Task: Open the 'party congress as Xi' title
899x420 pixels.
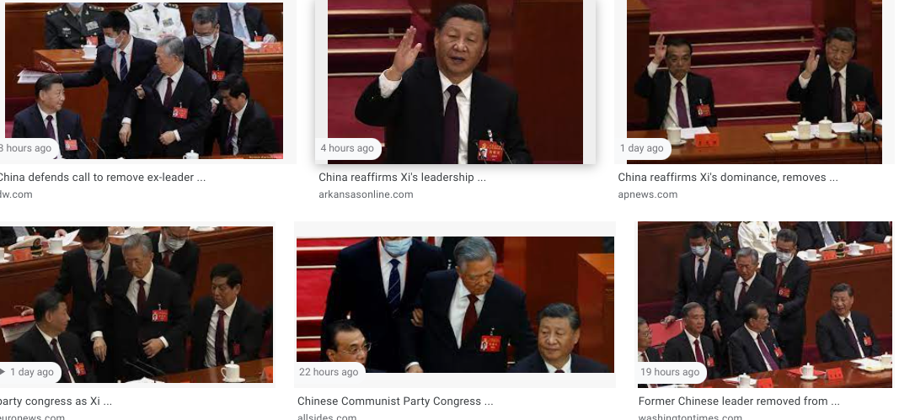Action: click(56, 401)
